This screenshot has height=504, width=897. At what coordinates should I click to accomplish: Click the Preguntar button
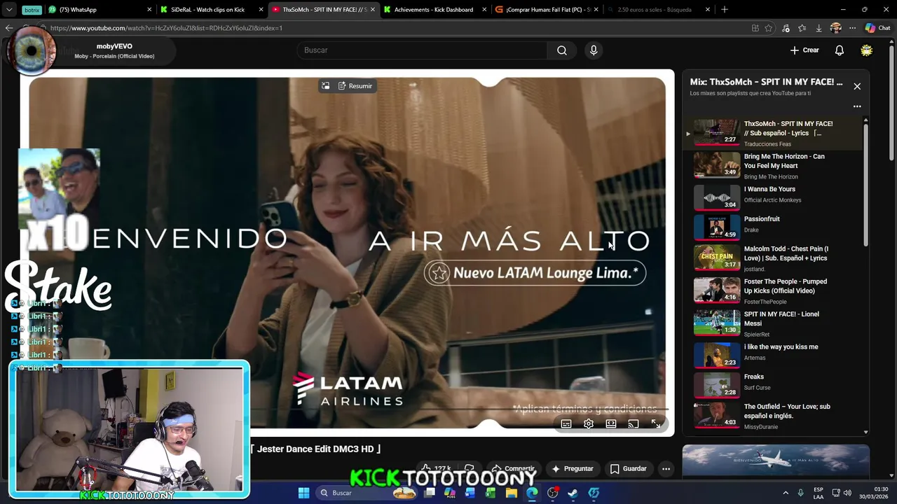pos(573,468)
